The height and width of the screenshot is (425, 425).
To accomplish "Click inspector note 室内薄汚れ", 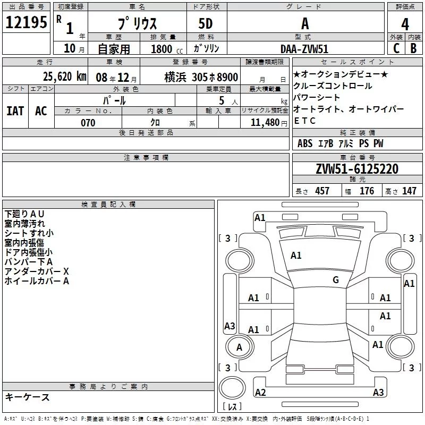I will (x=24, y=224).
